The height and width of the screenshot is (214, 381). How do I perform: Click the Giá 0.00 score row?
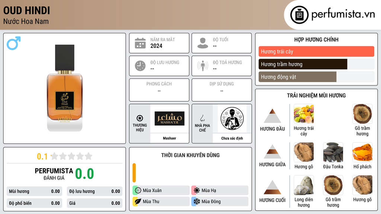click(95, 203)
